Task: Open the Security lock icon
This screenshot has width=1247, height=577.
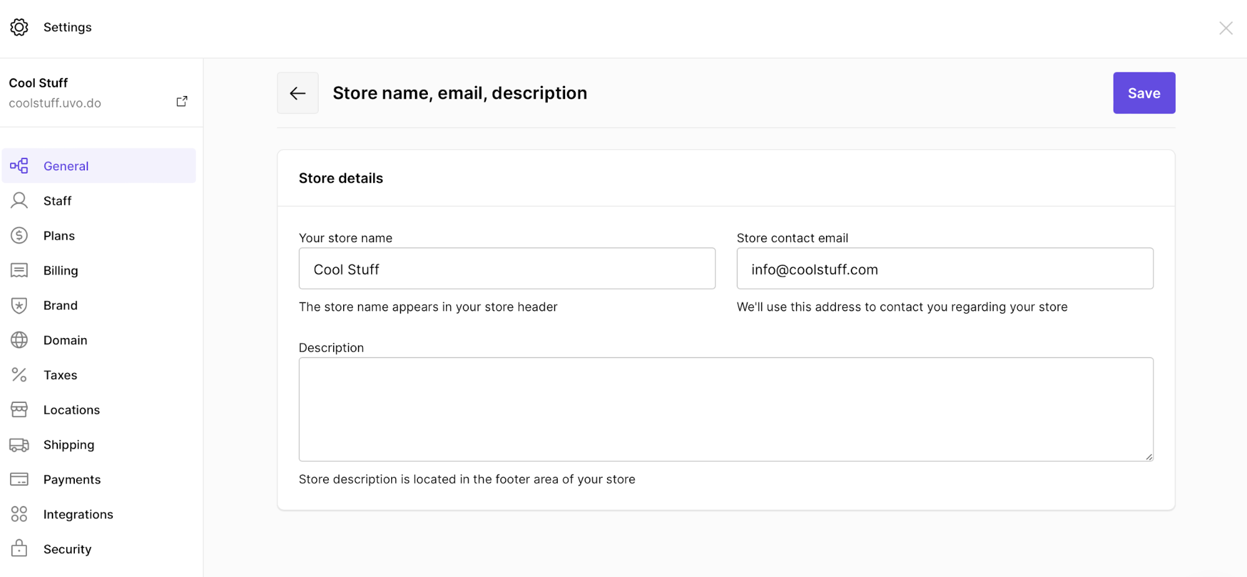Action: tap(19, 548)
